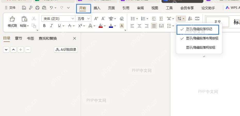Apply the blue font color

pos(111,26)
